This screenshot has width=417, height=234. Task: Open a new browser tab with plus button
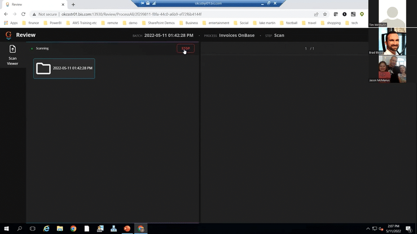coord(73,5)
